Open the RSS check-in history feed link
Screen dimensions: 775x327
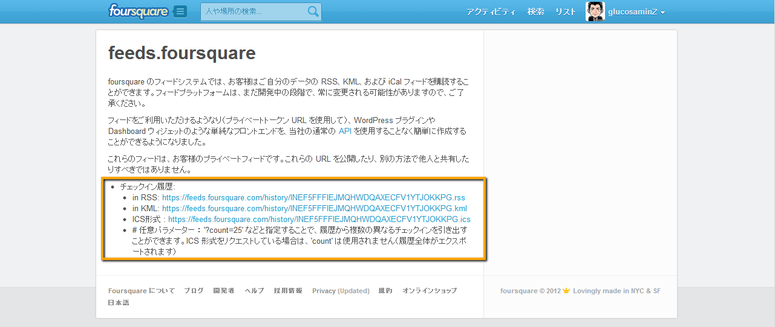pos(313,197)
